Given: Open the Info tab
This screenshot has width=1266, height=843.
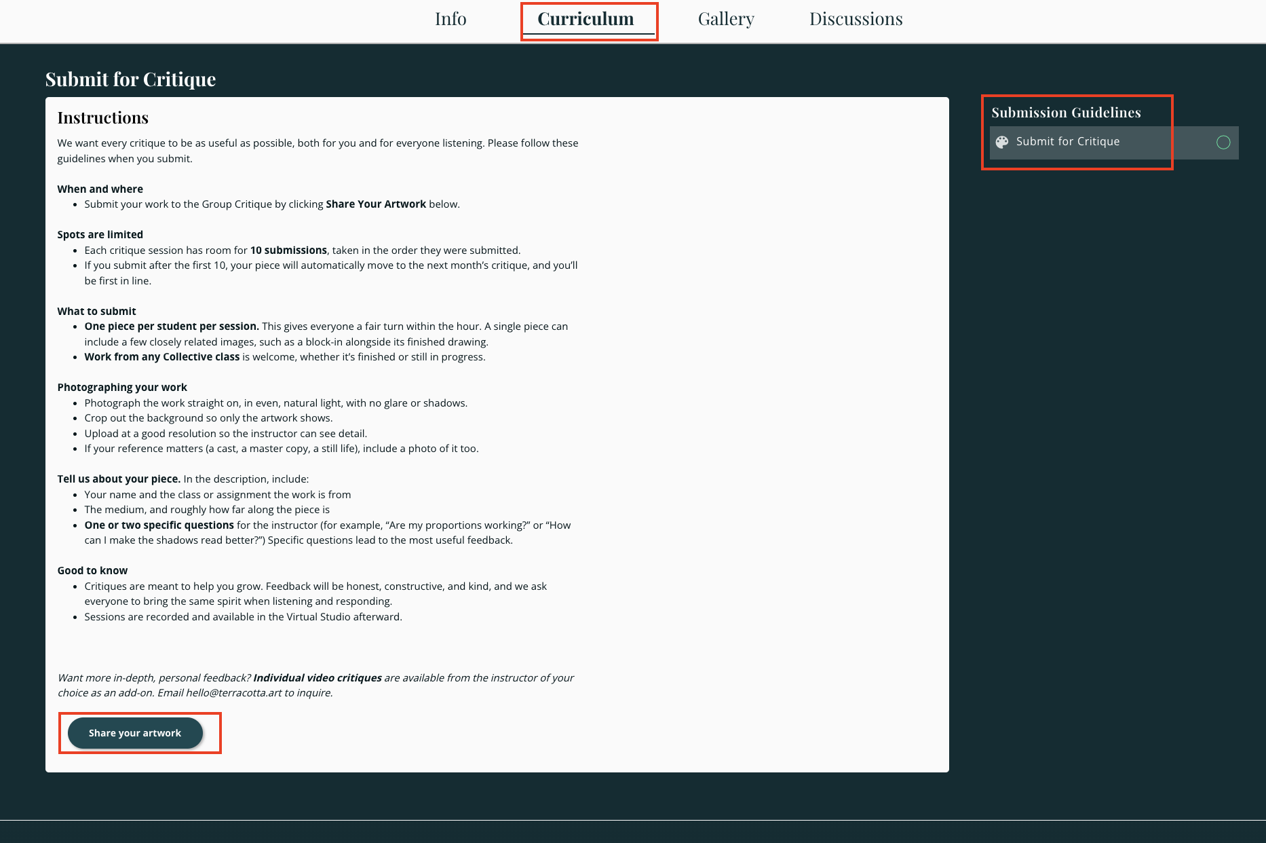Looking at the screenshot, I should click(450, 19).
